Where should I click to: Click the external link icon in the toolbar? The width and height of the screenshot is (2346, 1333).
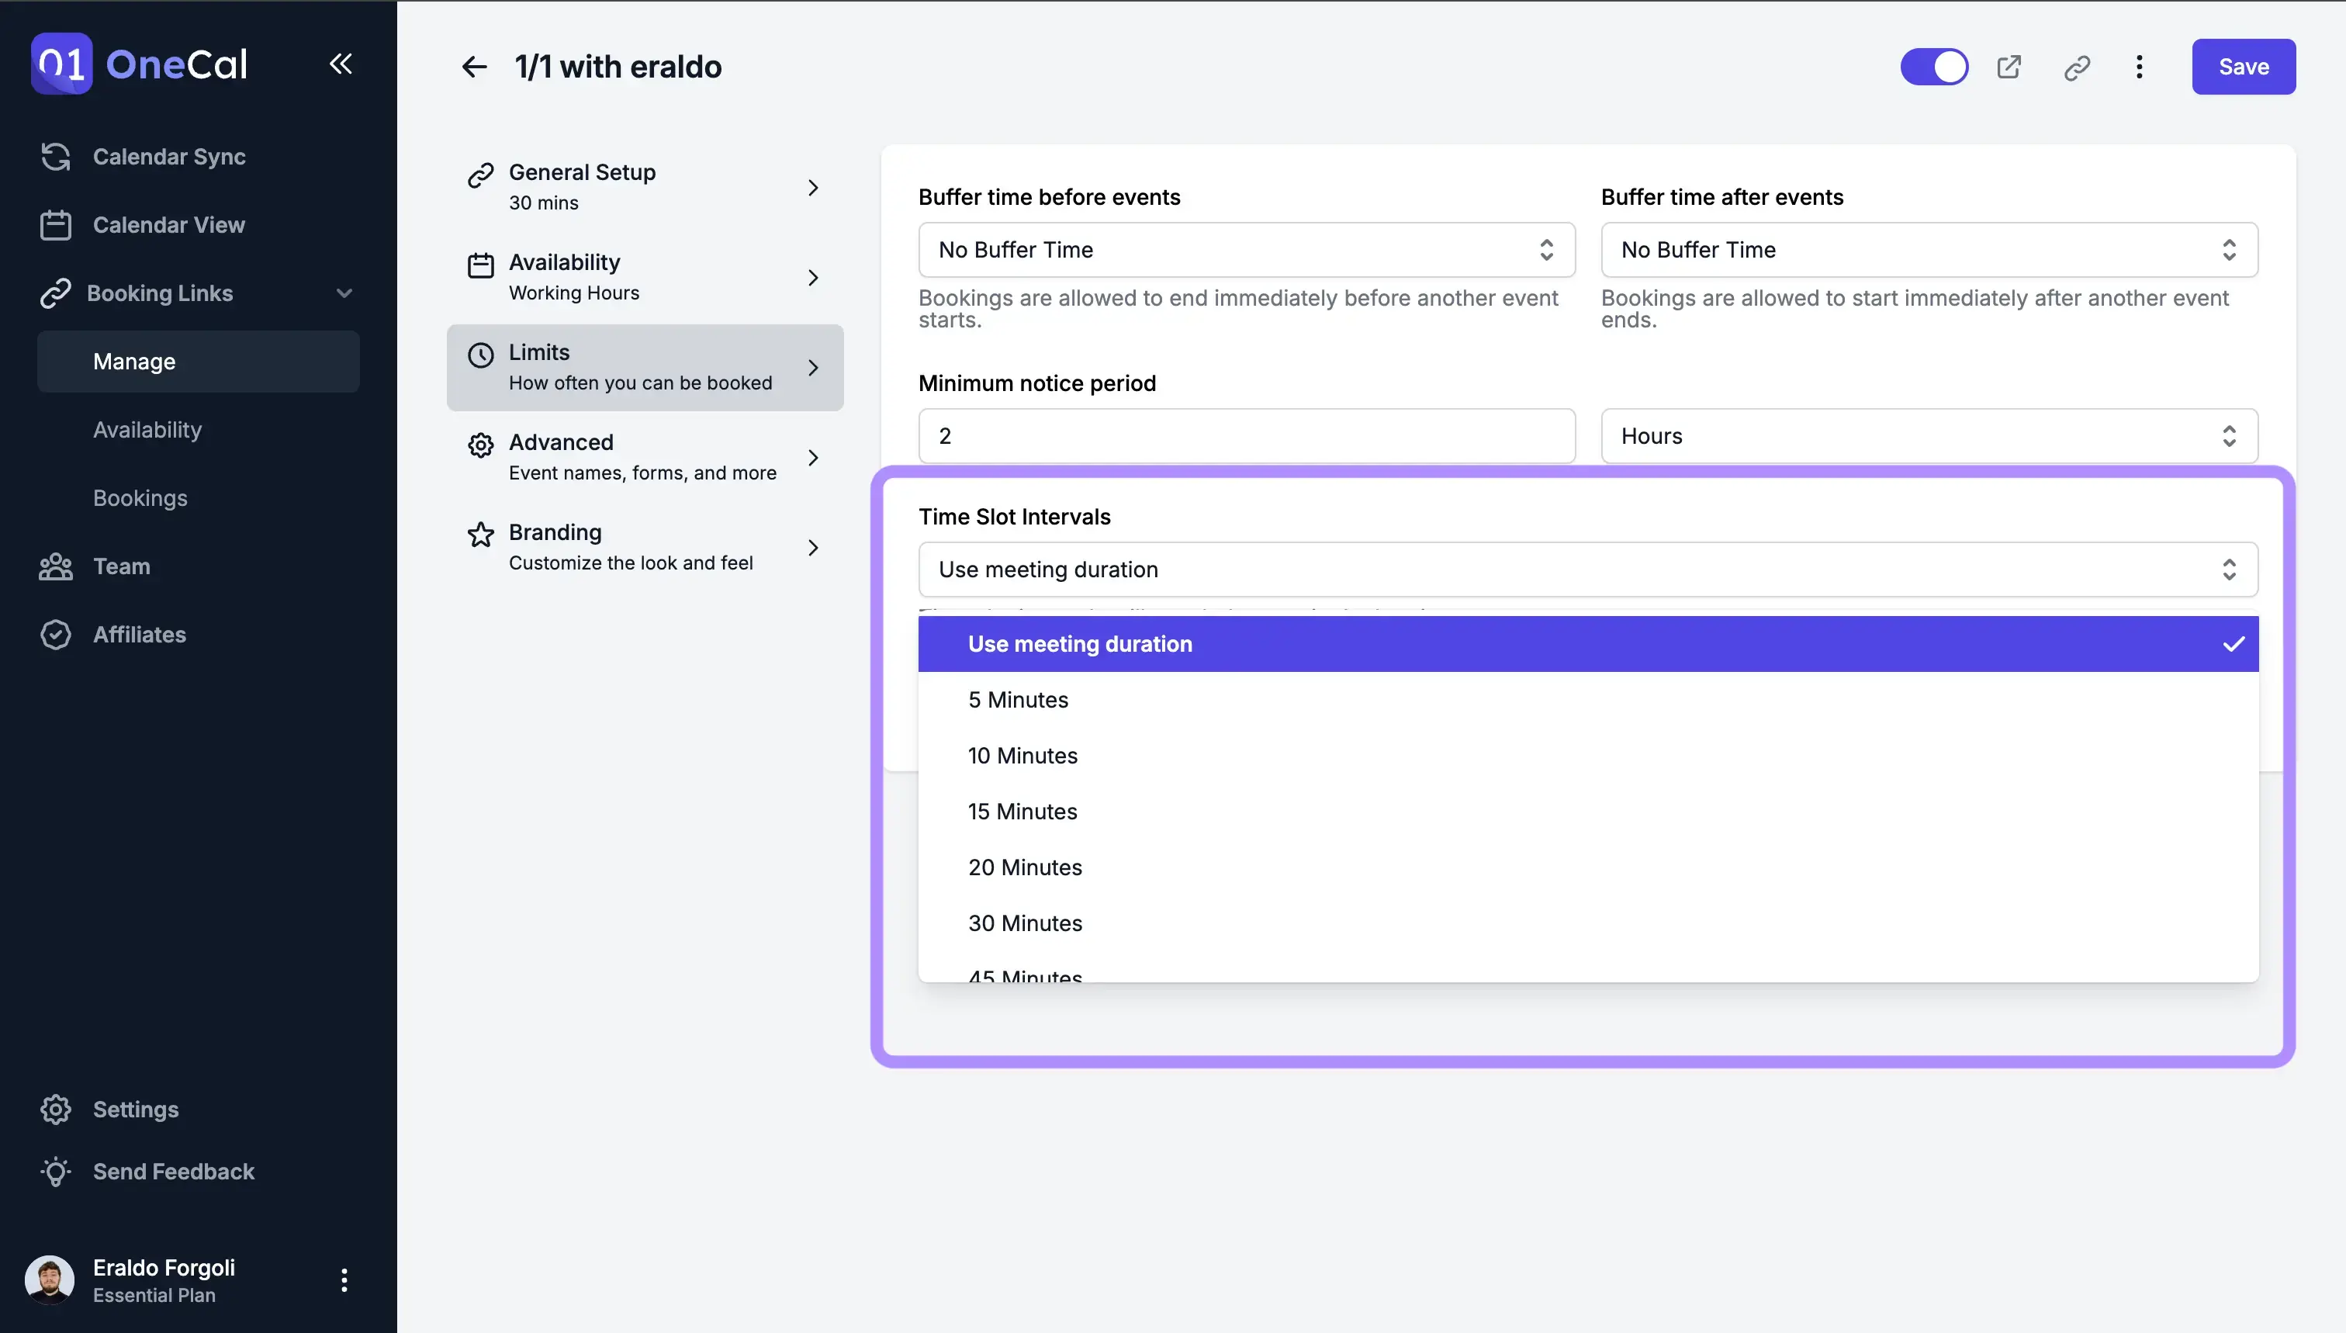[x=2009, y=66]
